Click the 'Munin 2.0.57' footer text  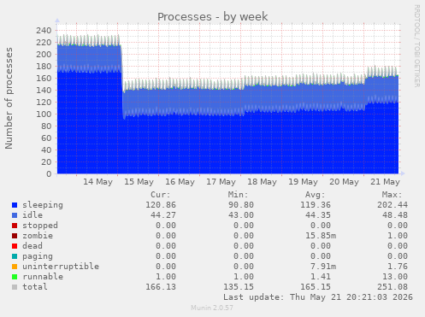pyautogui.click(x=212, y=308)
